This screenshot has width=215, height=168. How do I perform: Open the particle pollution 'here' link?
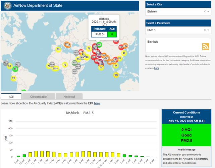156,68
